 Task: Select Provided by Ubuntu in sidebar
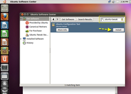tap(39, 23)
